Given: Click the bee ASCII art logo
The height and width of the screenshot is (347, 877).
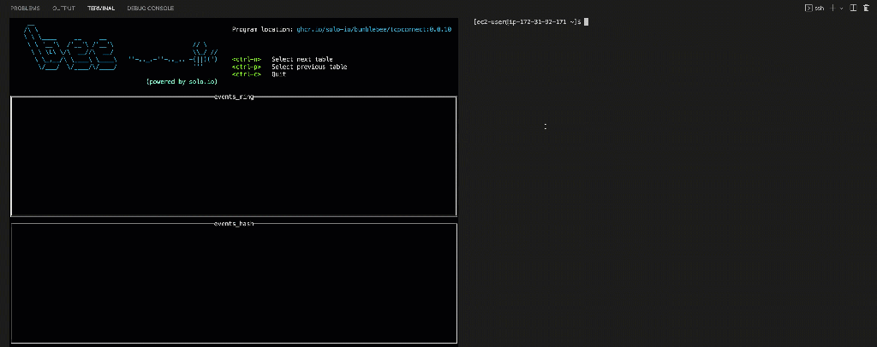Looking at the screenshot, I should (70, 56).
